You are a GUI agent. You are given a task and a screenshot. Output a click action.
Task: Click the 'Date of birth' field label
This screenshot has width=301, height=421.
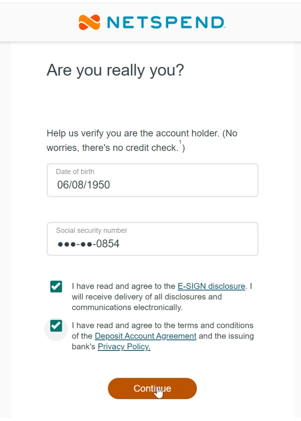tap(75, 172)
